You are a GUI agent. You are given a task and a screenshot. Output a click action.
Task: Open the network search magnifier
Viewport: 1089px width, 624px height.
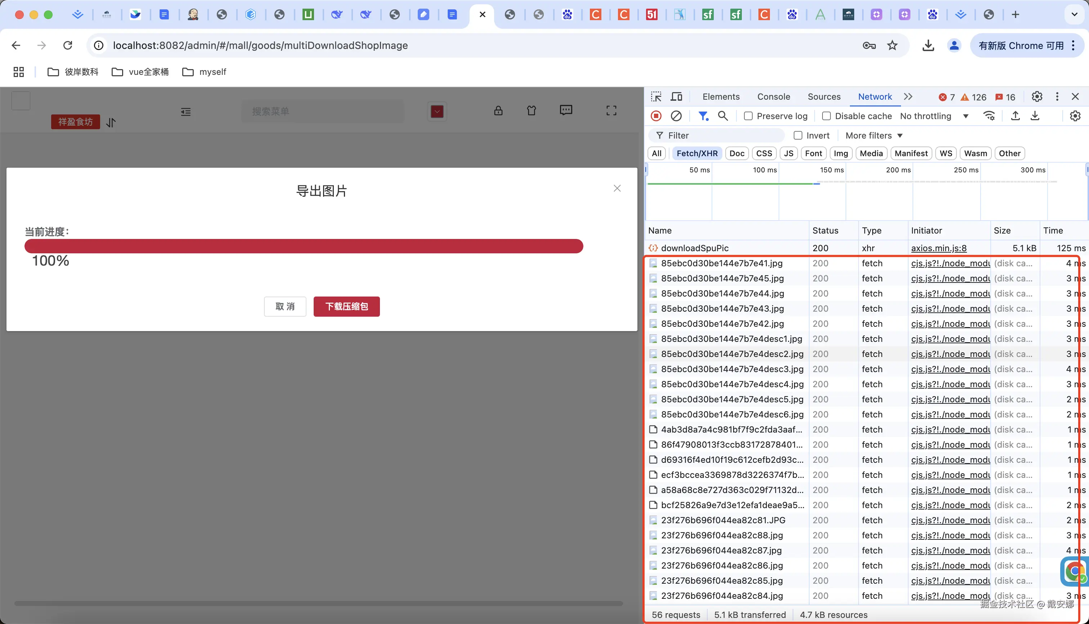[723, 116]
